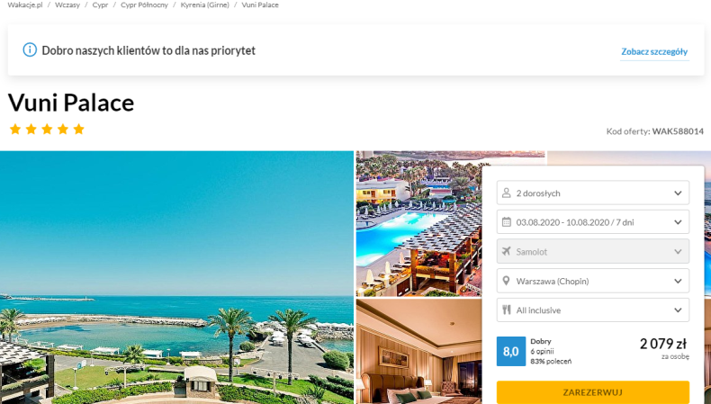Open the pool aerial view thumbnail

click(419, 223)
